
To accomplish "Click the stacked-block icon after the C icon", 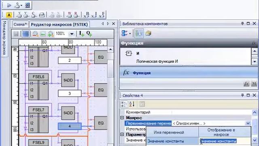I will pyautogui.click(x=42, y=15).
